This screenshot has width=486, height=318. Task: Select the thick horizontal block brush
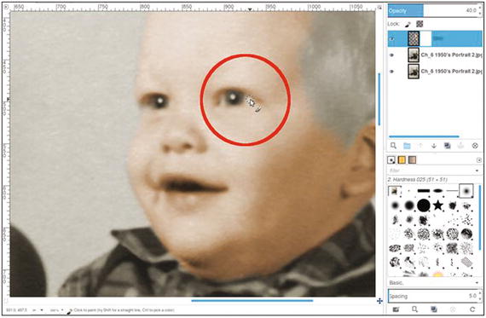click(x=424, y=191)
